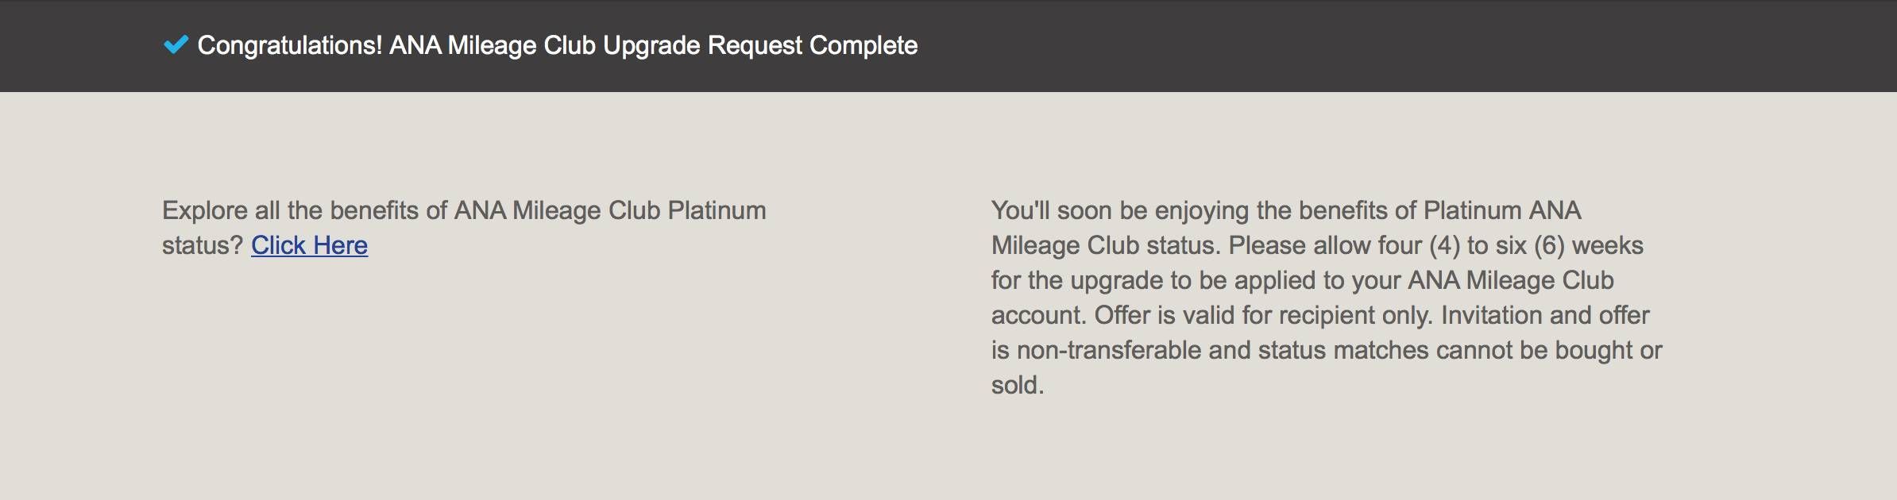The height and width of the screenshot is (500, 1897).
Task: Open the "Click Here" benefits link
Action: [x=309, y=245]
